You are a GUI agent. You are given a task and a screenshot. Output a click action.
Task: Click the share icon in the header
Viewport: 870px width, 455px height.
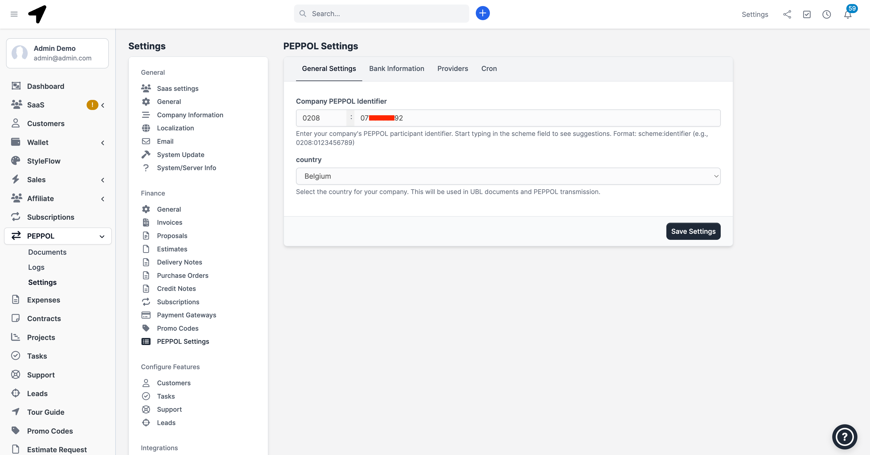[x=787, y=15]
